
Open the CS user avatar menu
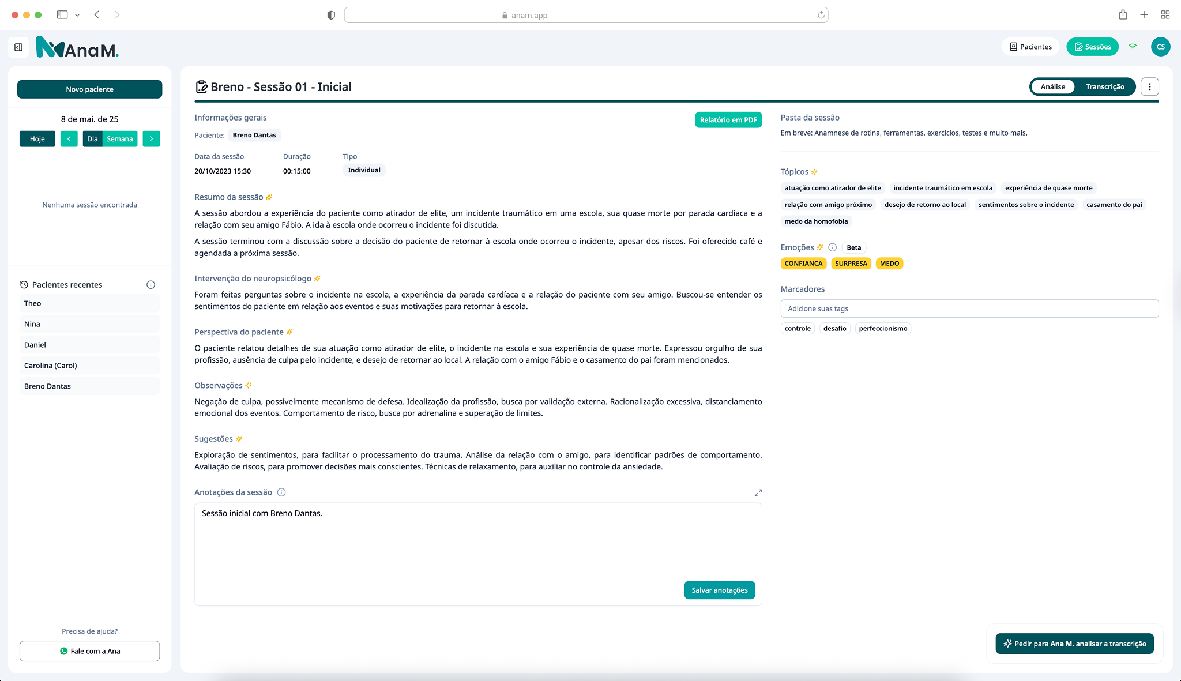point(1160,47)
